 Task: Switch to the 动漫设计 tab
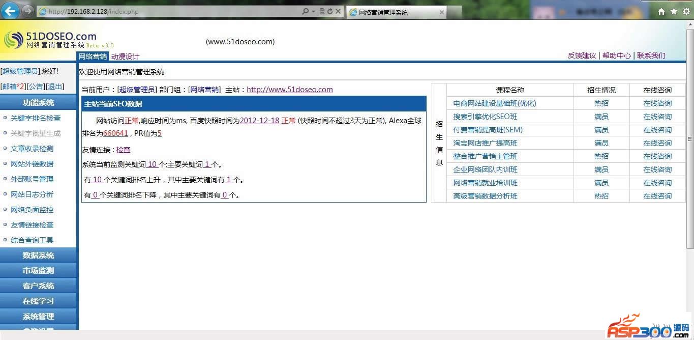125,56
